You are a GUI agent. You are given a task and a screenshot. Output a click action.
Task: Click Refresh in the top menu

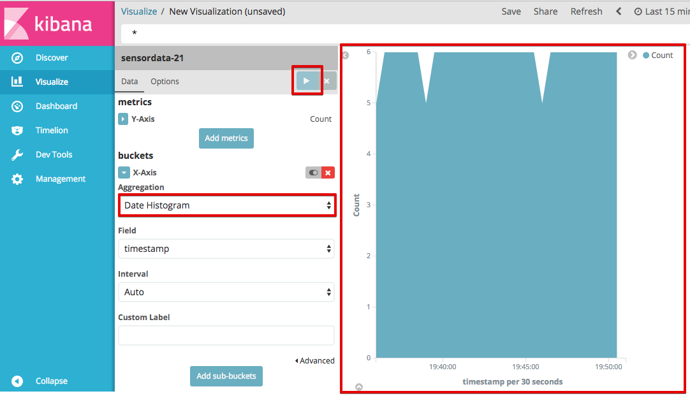(x=587, y=11)
